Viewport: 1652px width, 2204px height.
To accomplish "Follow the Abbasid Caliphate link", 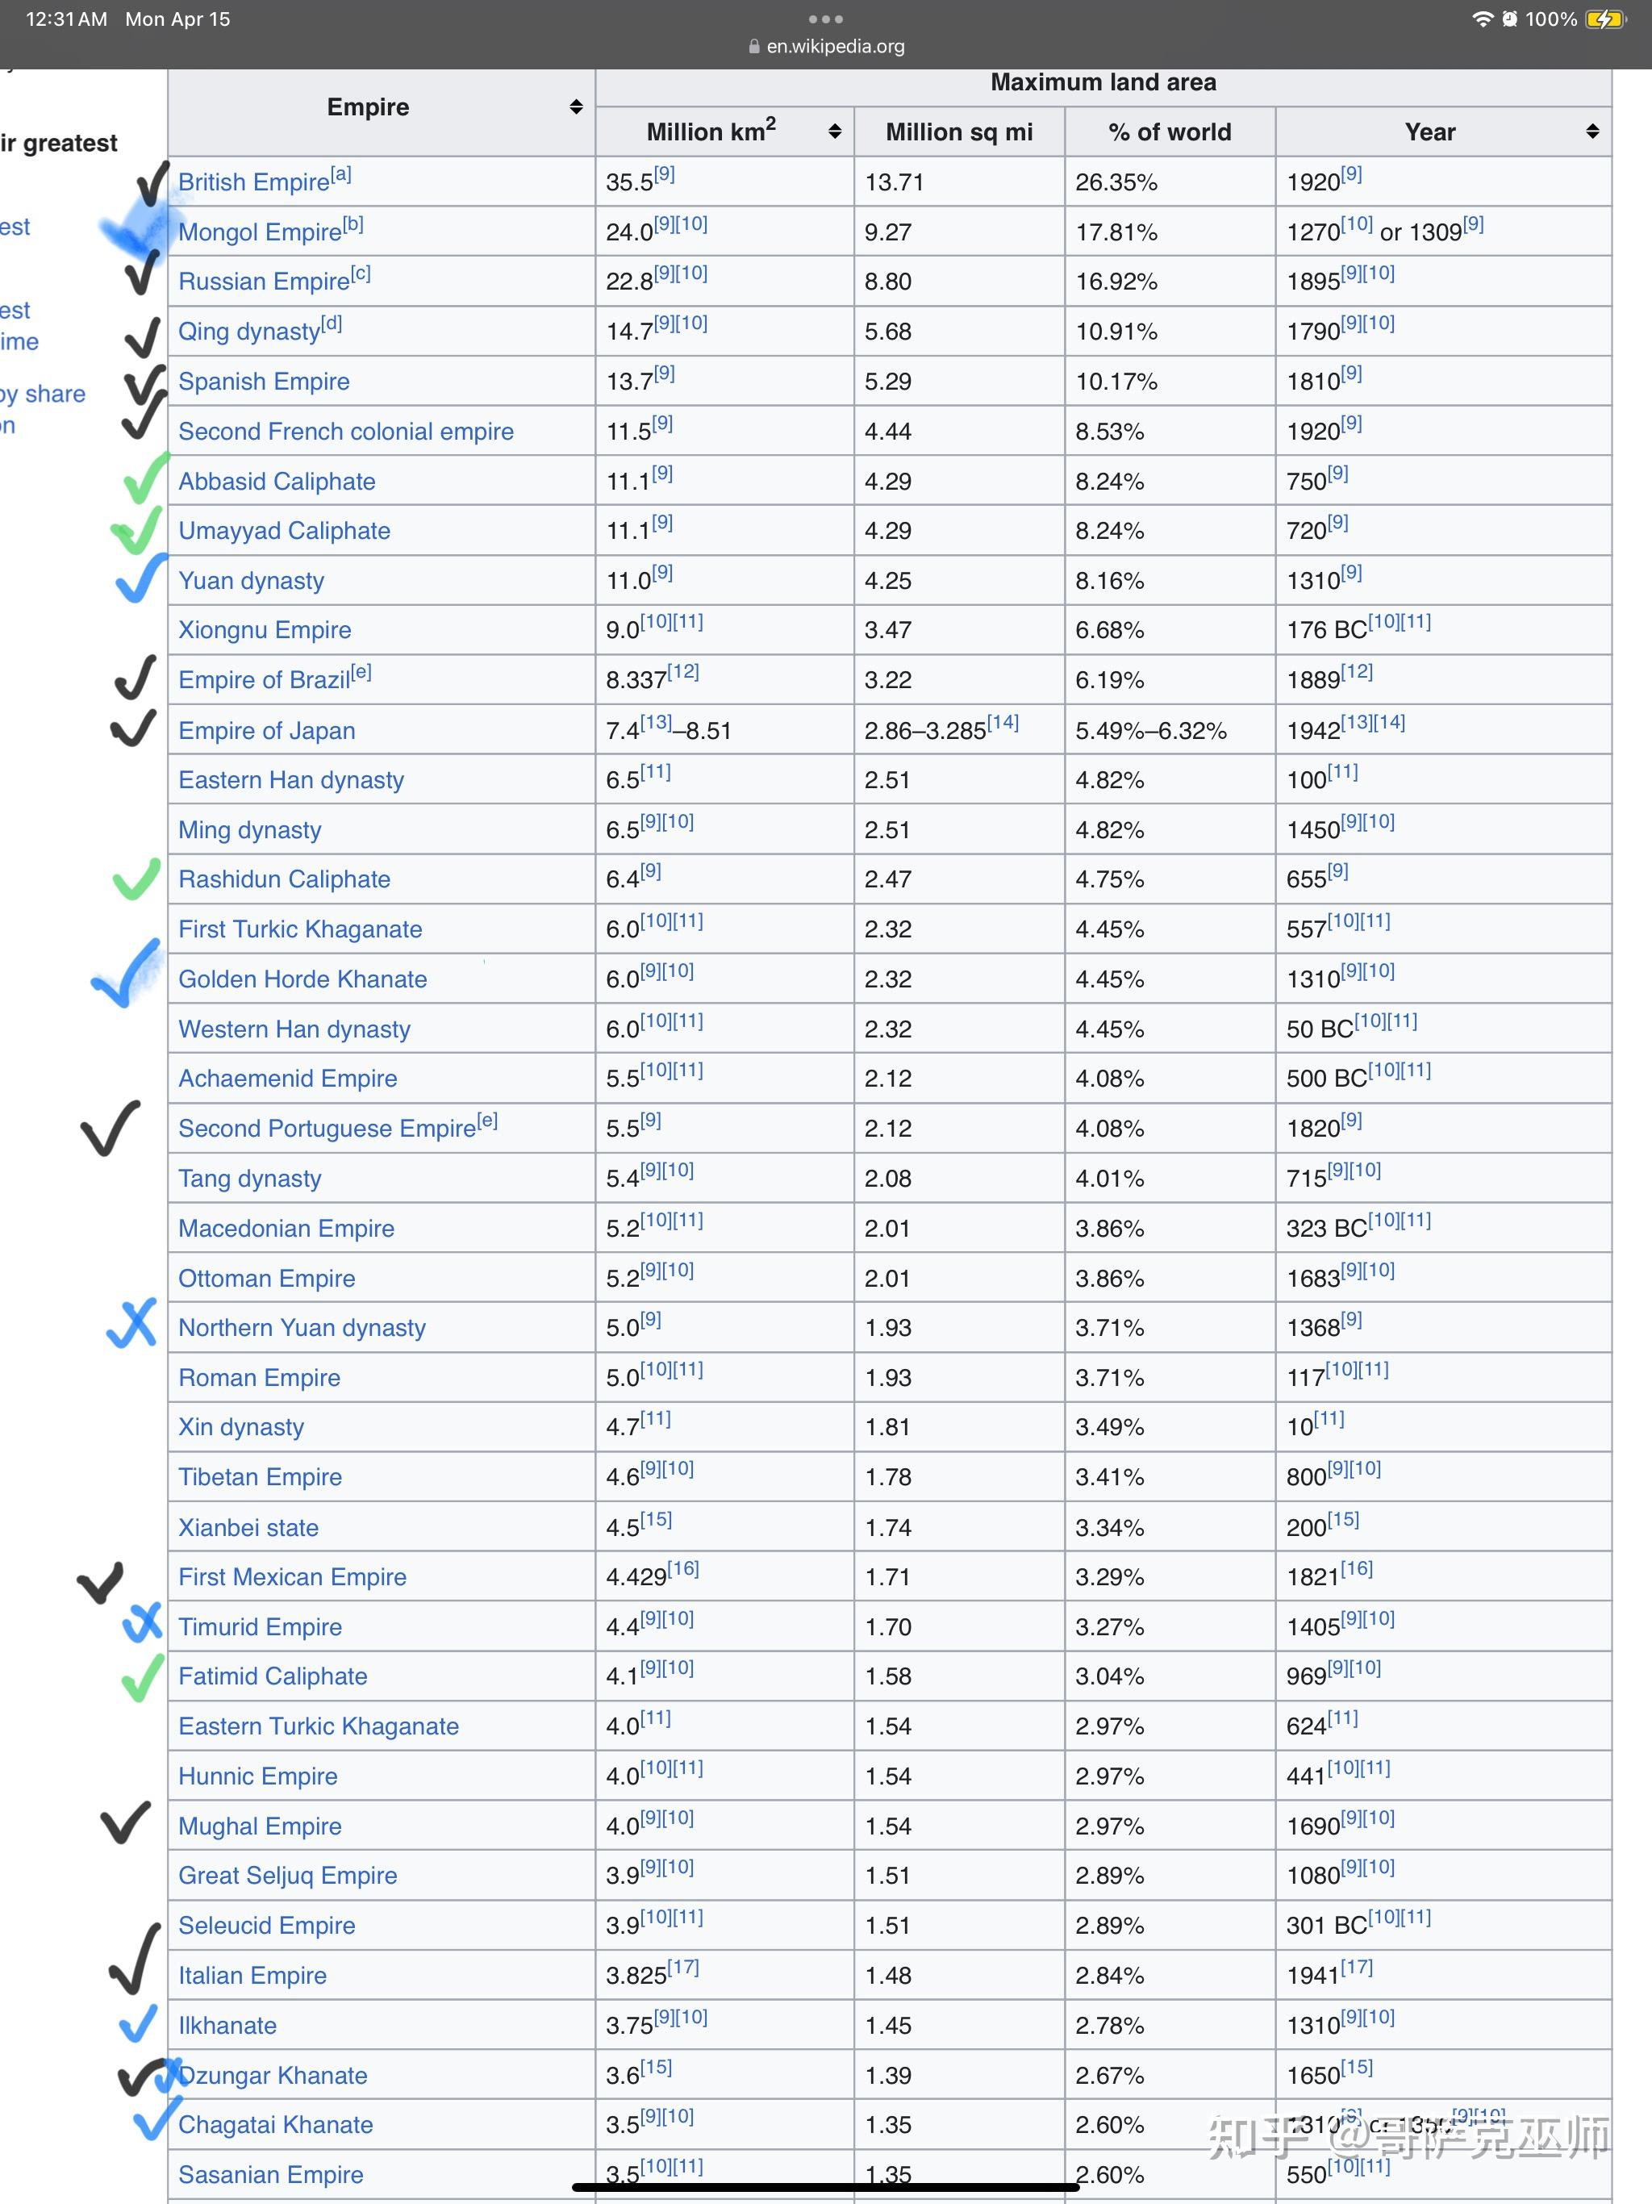I will tap(277, 482).
